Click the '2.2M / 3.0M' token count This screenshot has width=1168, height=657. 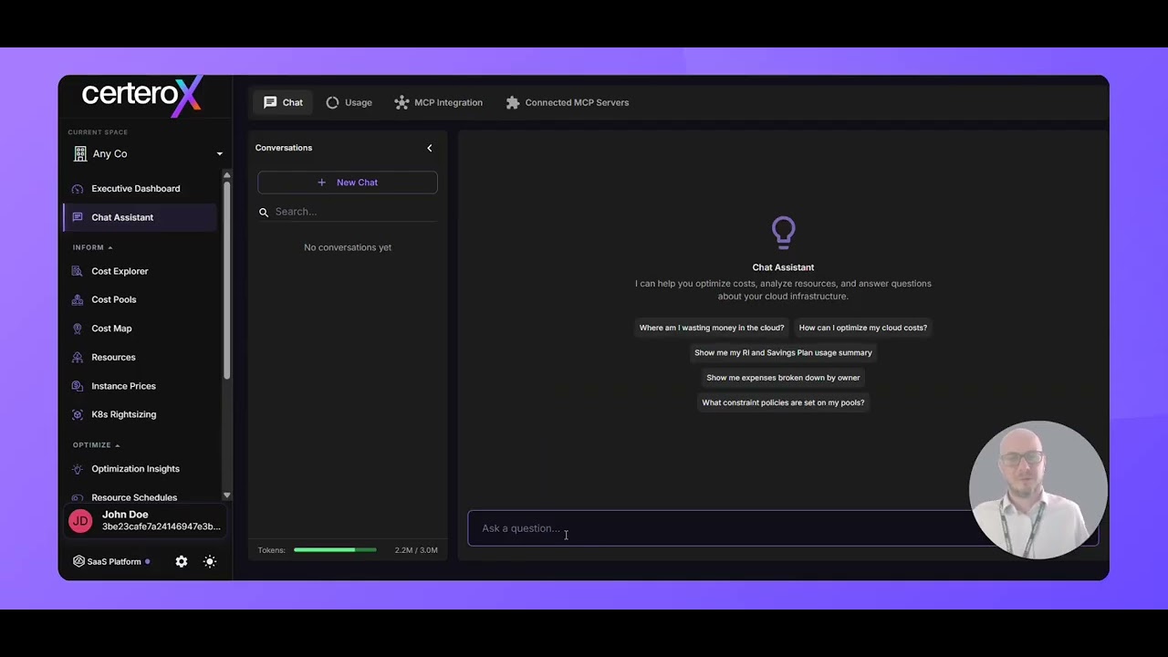click(x=416, y=550)
